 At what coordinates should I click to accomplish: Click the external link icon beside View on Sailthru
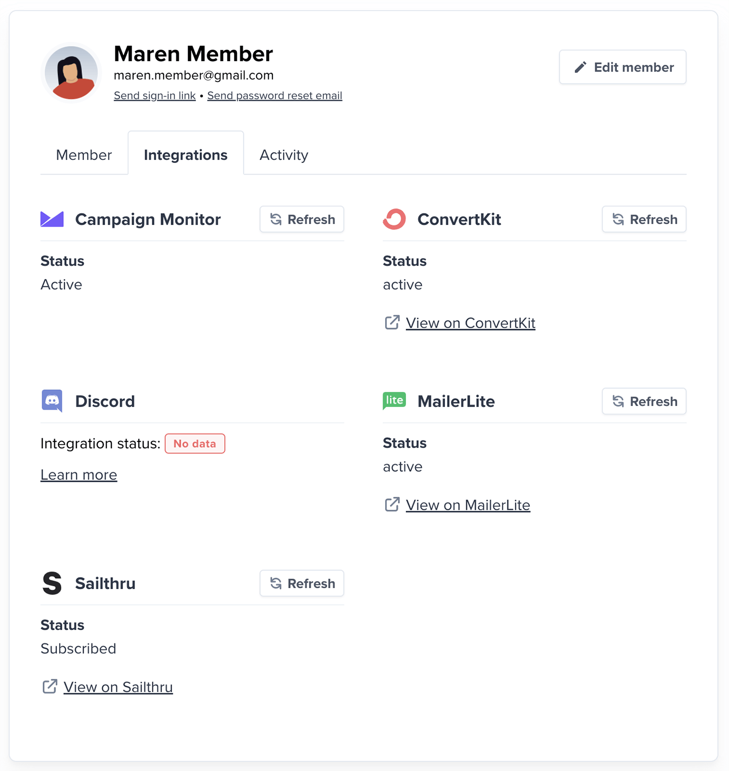(50, 686)
